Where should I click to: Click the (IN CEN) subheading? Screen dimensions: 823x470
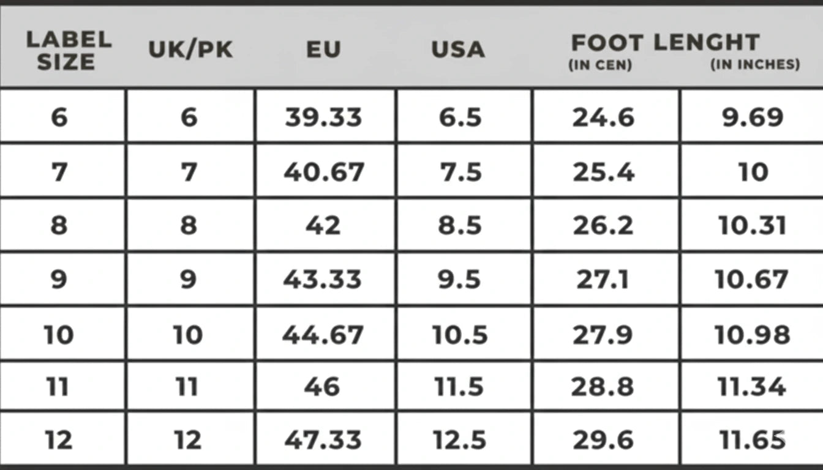[x=600, y=65]
